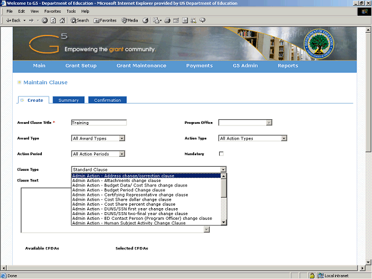Open Payments navigation link
Viewport: 372px width, 279px height.
(199, 66)
